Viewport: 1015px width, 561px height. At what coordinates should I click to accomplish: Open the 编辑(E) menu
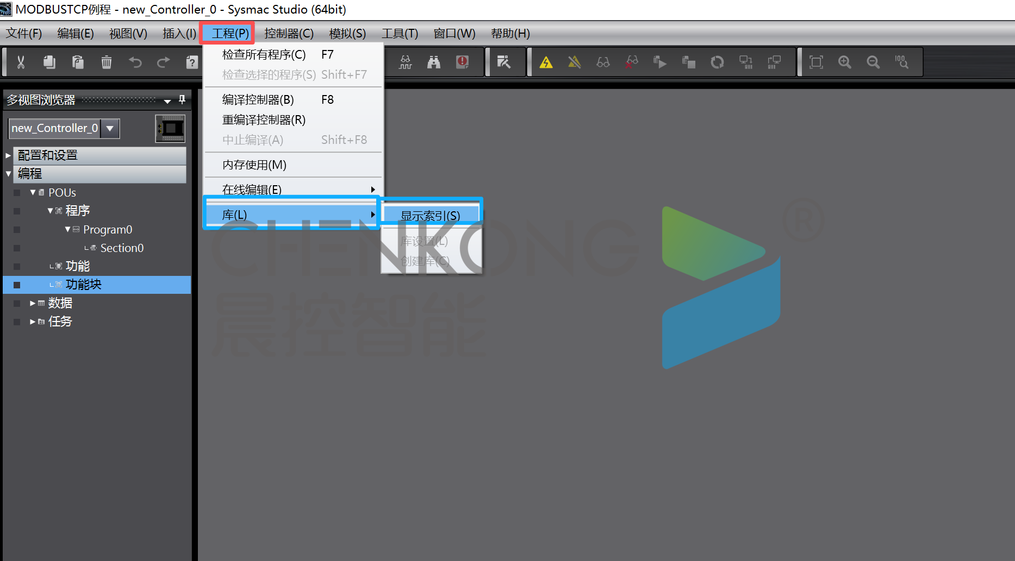click(76, 34)
